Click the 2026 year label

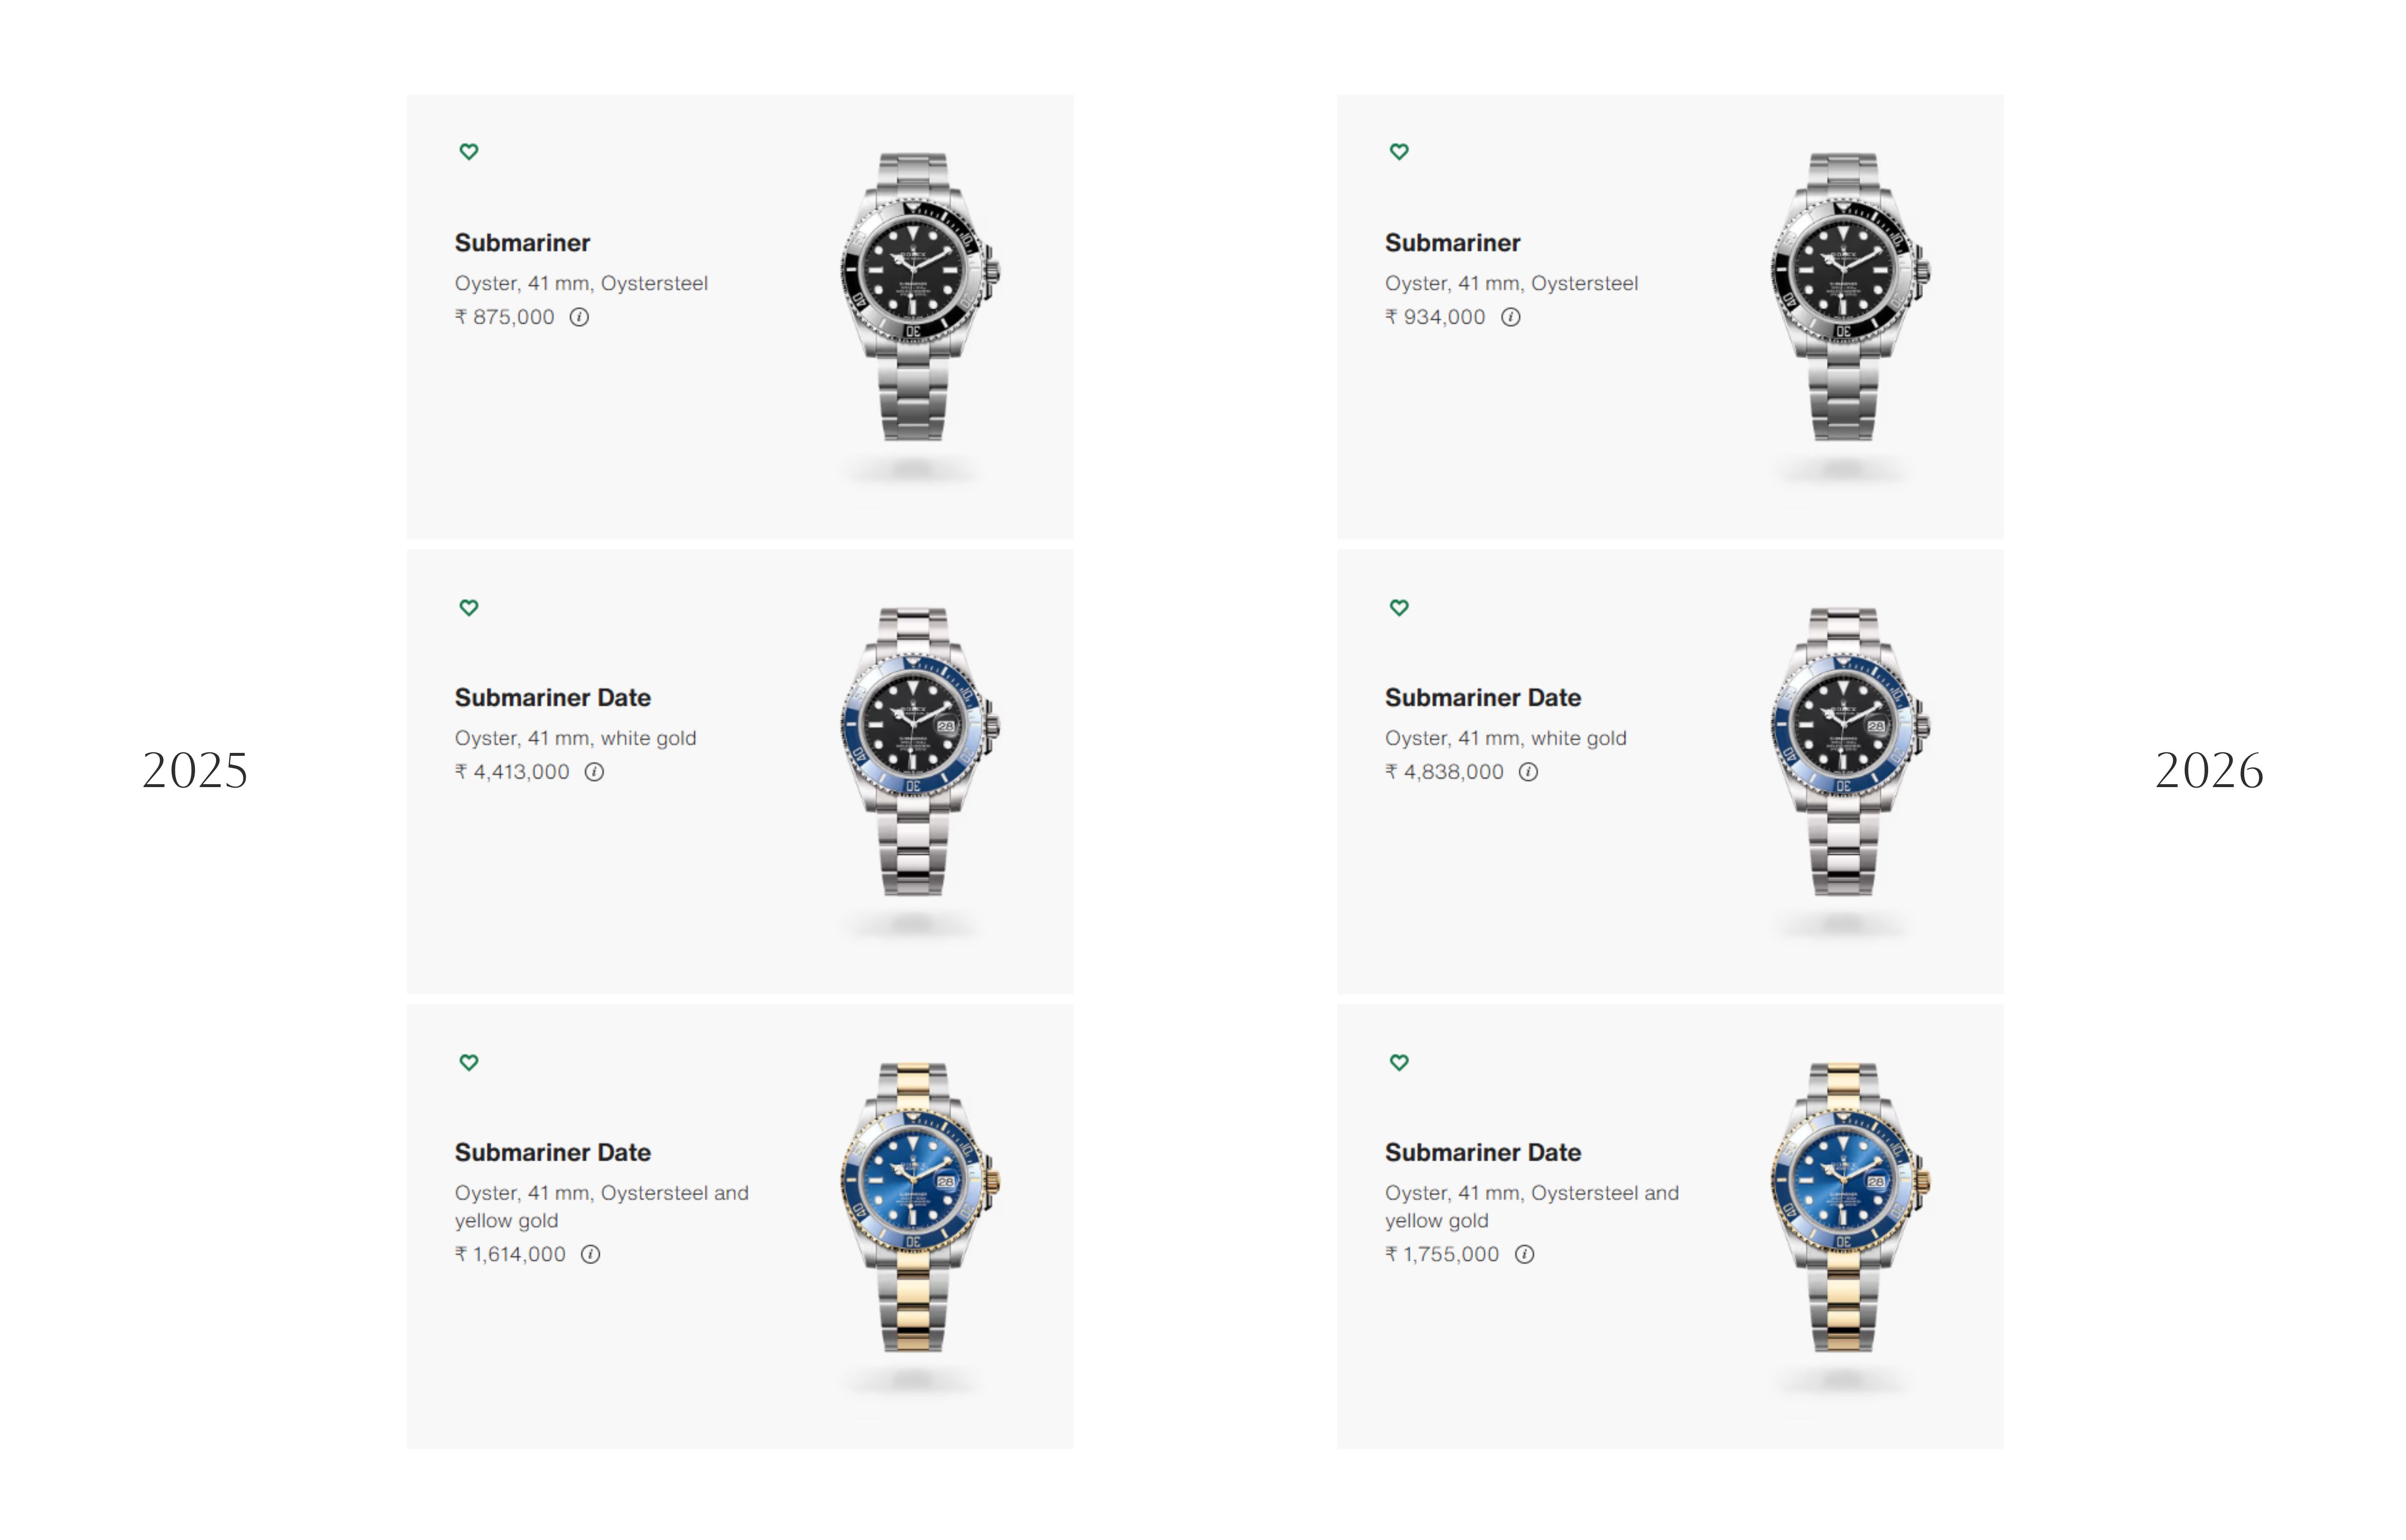(x=2209, y=770)
